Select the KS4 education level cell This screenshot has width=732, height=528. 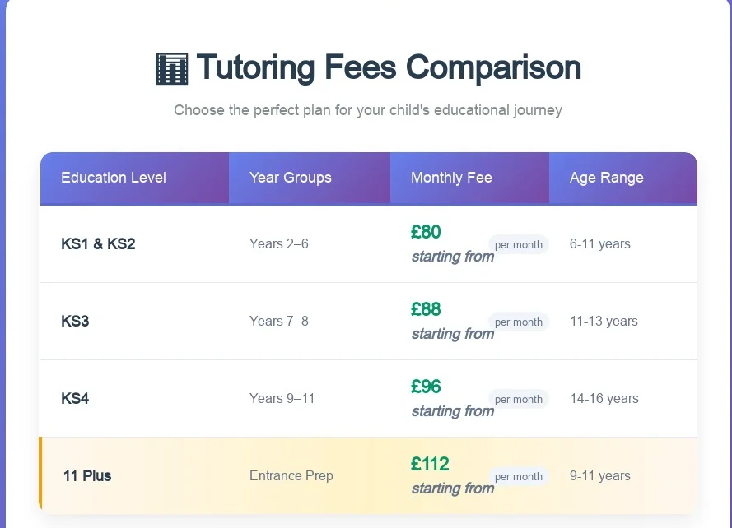click(75, 399)
